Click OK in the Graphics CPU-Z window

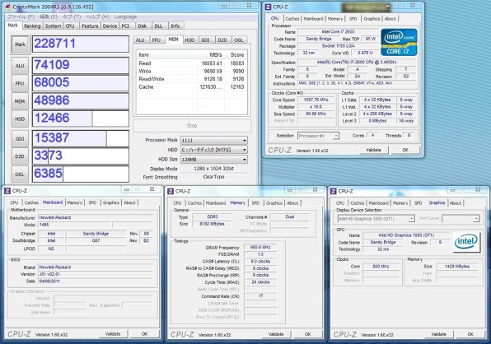coord(470,334)
